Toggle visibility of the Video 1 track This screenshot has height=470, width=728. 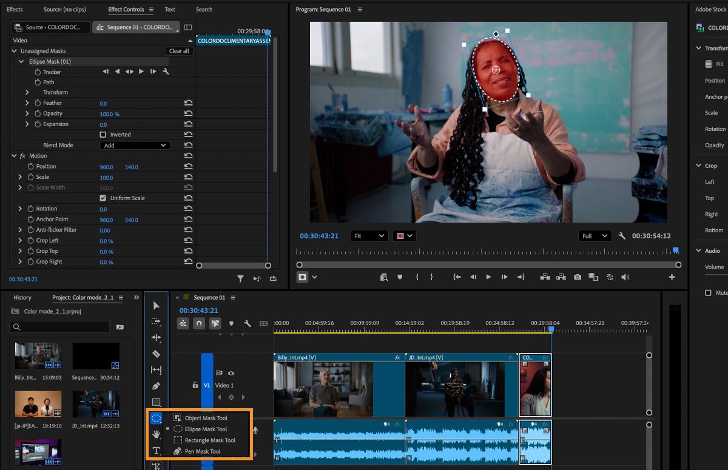[x=231, y=373]
